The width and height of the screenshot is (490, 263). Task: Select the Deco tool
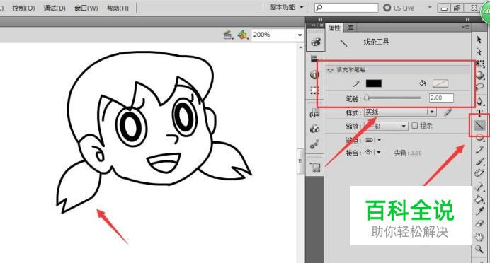479,173
